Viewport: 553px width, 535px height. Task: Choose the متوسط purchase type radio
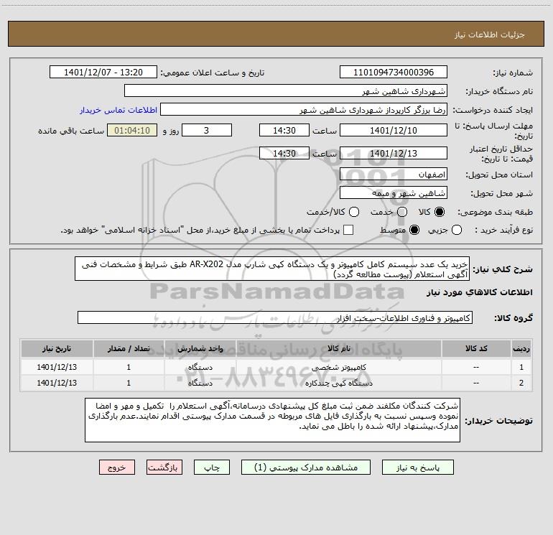coord(414,230)
